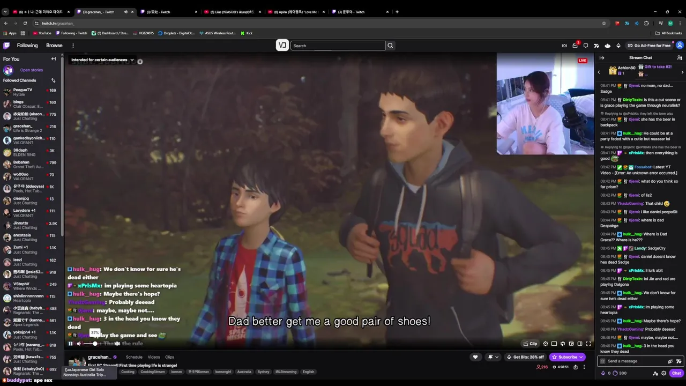This screenshot has width=686, height=386.
Task: Switch to YOASOBI ikura browser tab
Action: tap(232, 12)
